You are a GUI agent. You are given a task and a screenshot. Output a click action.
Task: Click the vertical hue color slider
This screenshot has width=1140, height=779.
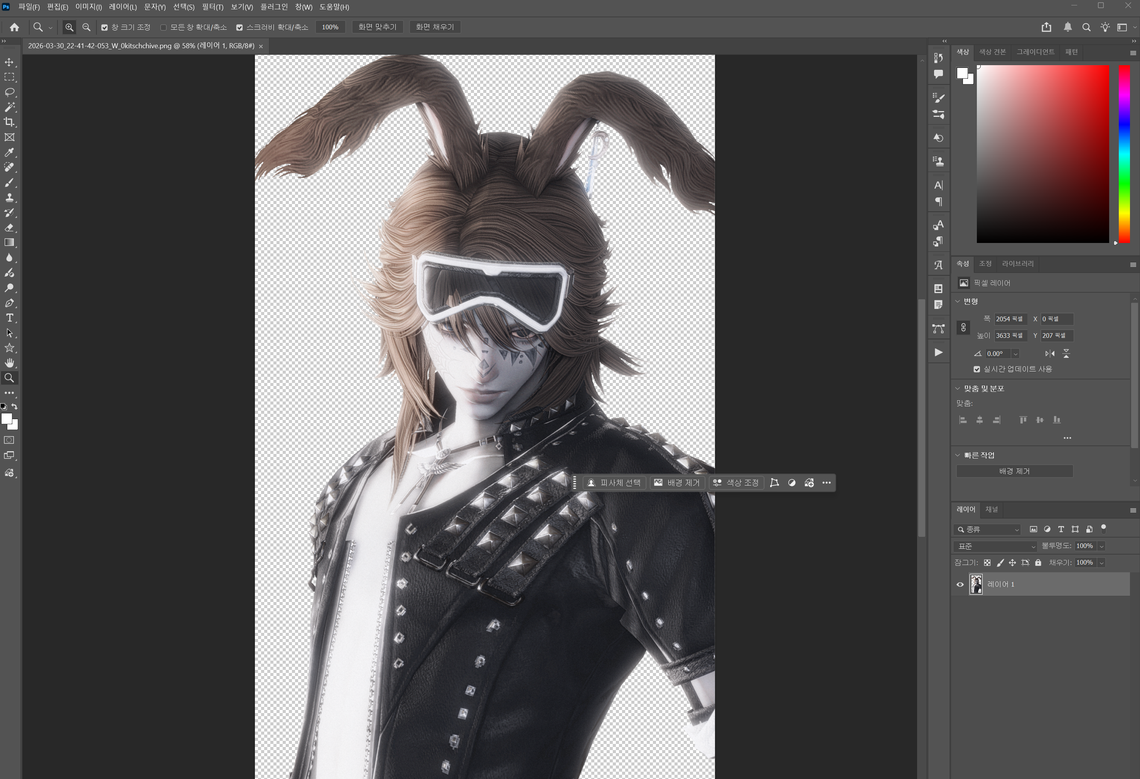[x=1124, y=153]
